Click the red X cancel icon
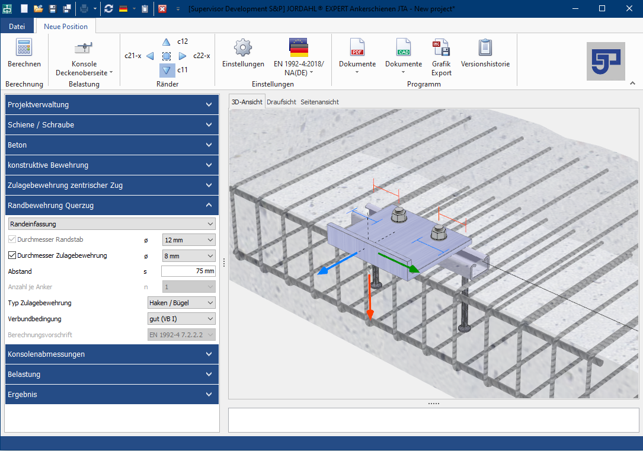This screenshot has width=643, height=451. pyautogui.click(x=162, y=9)
